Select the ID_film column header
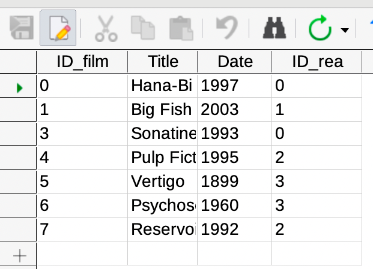Viewport: 373px width, 269px height. coord(82,62)
